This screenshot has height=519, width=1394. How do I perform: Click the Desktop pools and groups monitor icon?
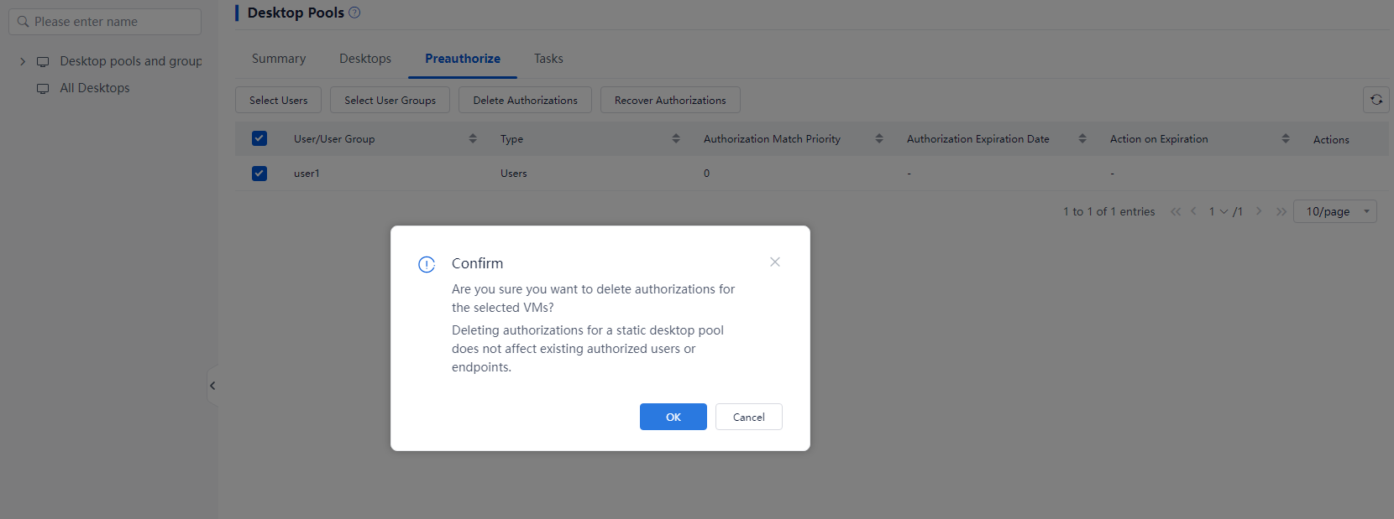click(43, 61)
